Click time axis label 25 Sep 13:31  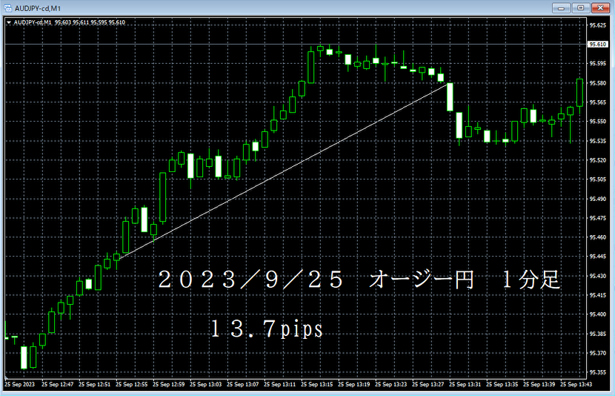465,385
